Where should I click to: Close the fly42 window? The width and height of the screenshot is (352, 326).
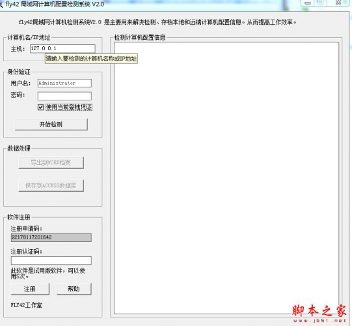pos(338,2)
